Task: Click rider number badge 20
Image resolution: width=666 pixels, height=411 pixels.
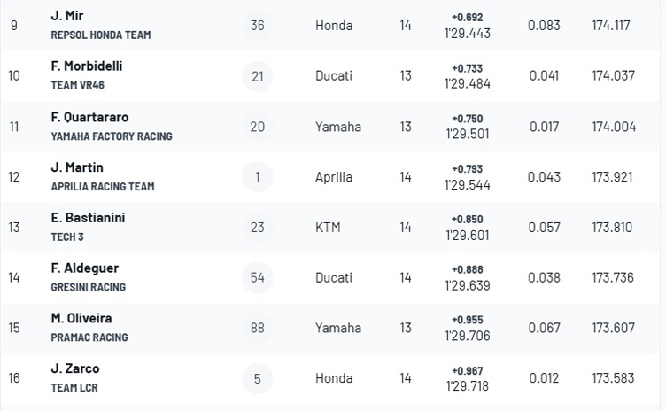Action: 258,127
